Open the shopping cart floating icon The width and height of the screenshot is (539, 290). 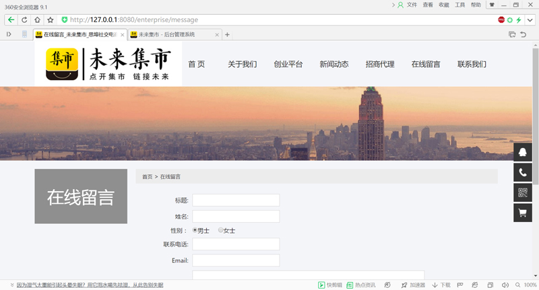point(522,213)
